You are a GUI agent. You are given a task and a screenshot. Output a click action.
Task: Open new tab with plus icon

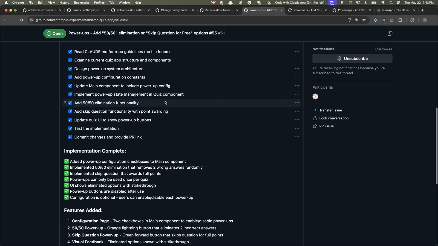click(422, 10)
